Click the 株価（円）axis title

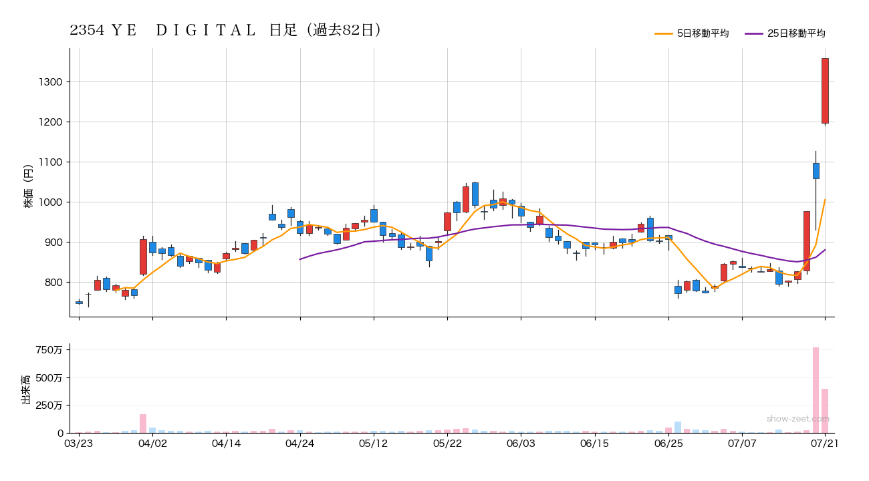click(29, 183)
